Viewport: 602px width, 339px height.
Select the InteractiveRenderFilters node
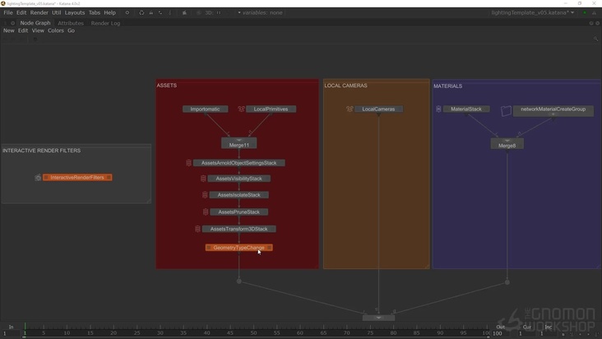[x=77, y=178]
